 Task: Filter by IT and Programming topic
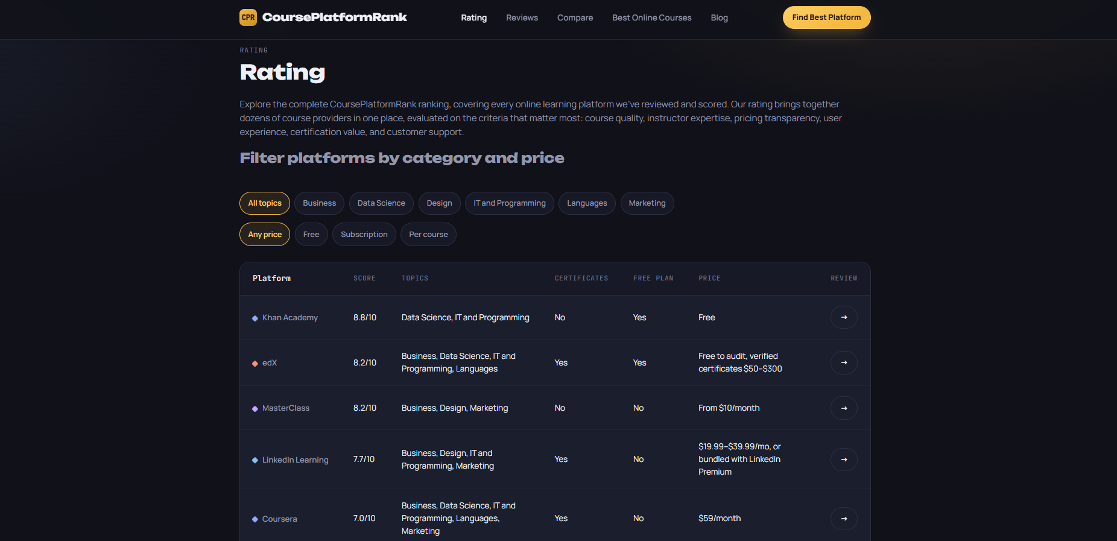tap(510, 203)
